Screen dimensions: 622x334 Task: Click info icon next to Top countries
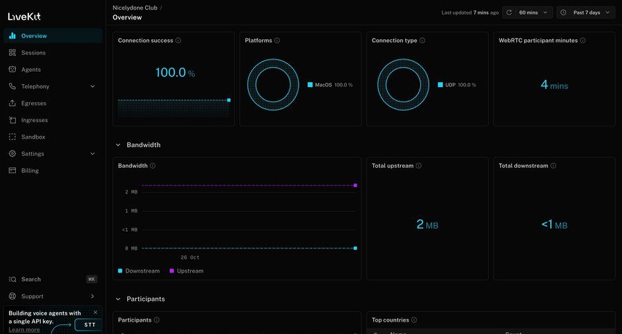(414, 320)
